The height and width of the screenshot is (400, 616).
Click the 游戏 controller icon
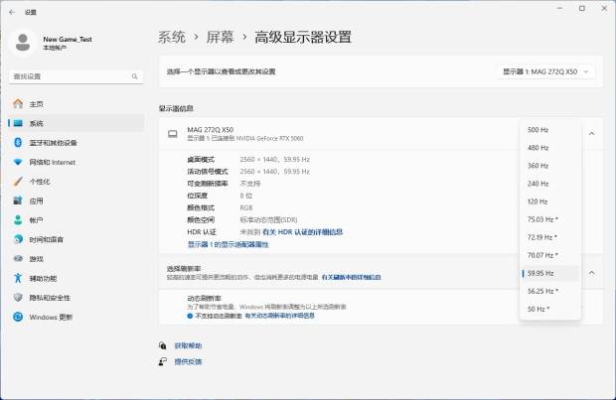[x=18, y=259]
